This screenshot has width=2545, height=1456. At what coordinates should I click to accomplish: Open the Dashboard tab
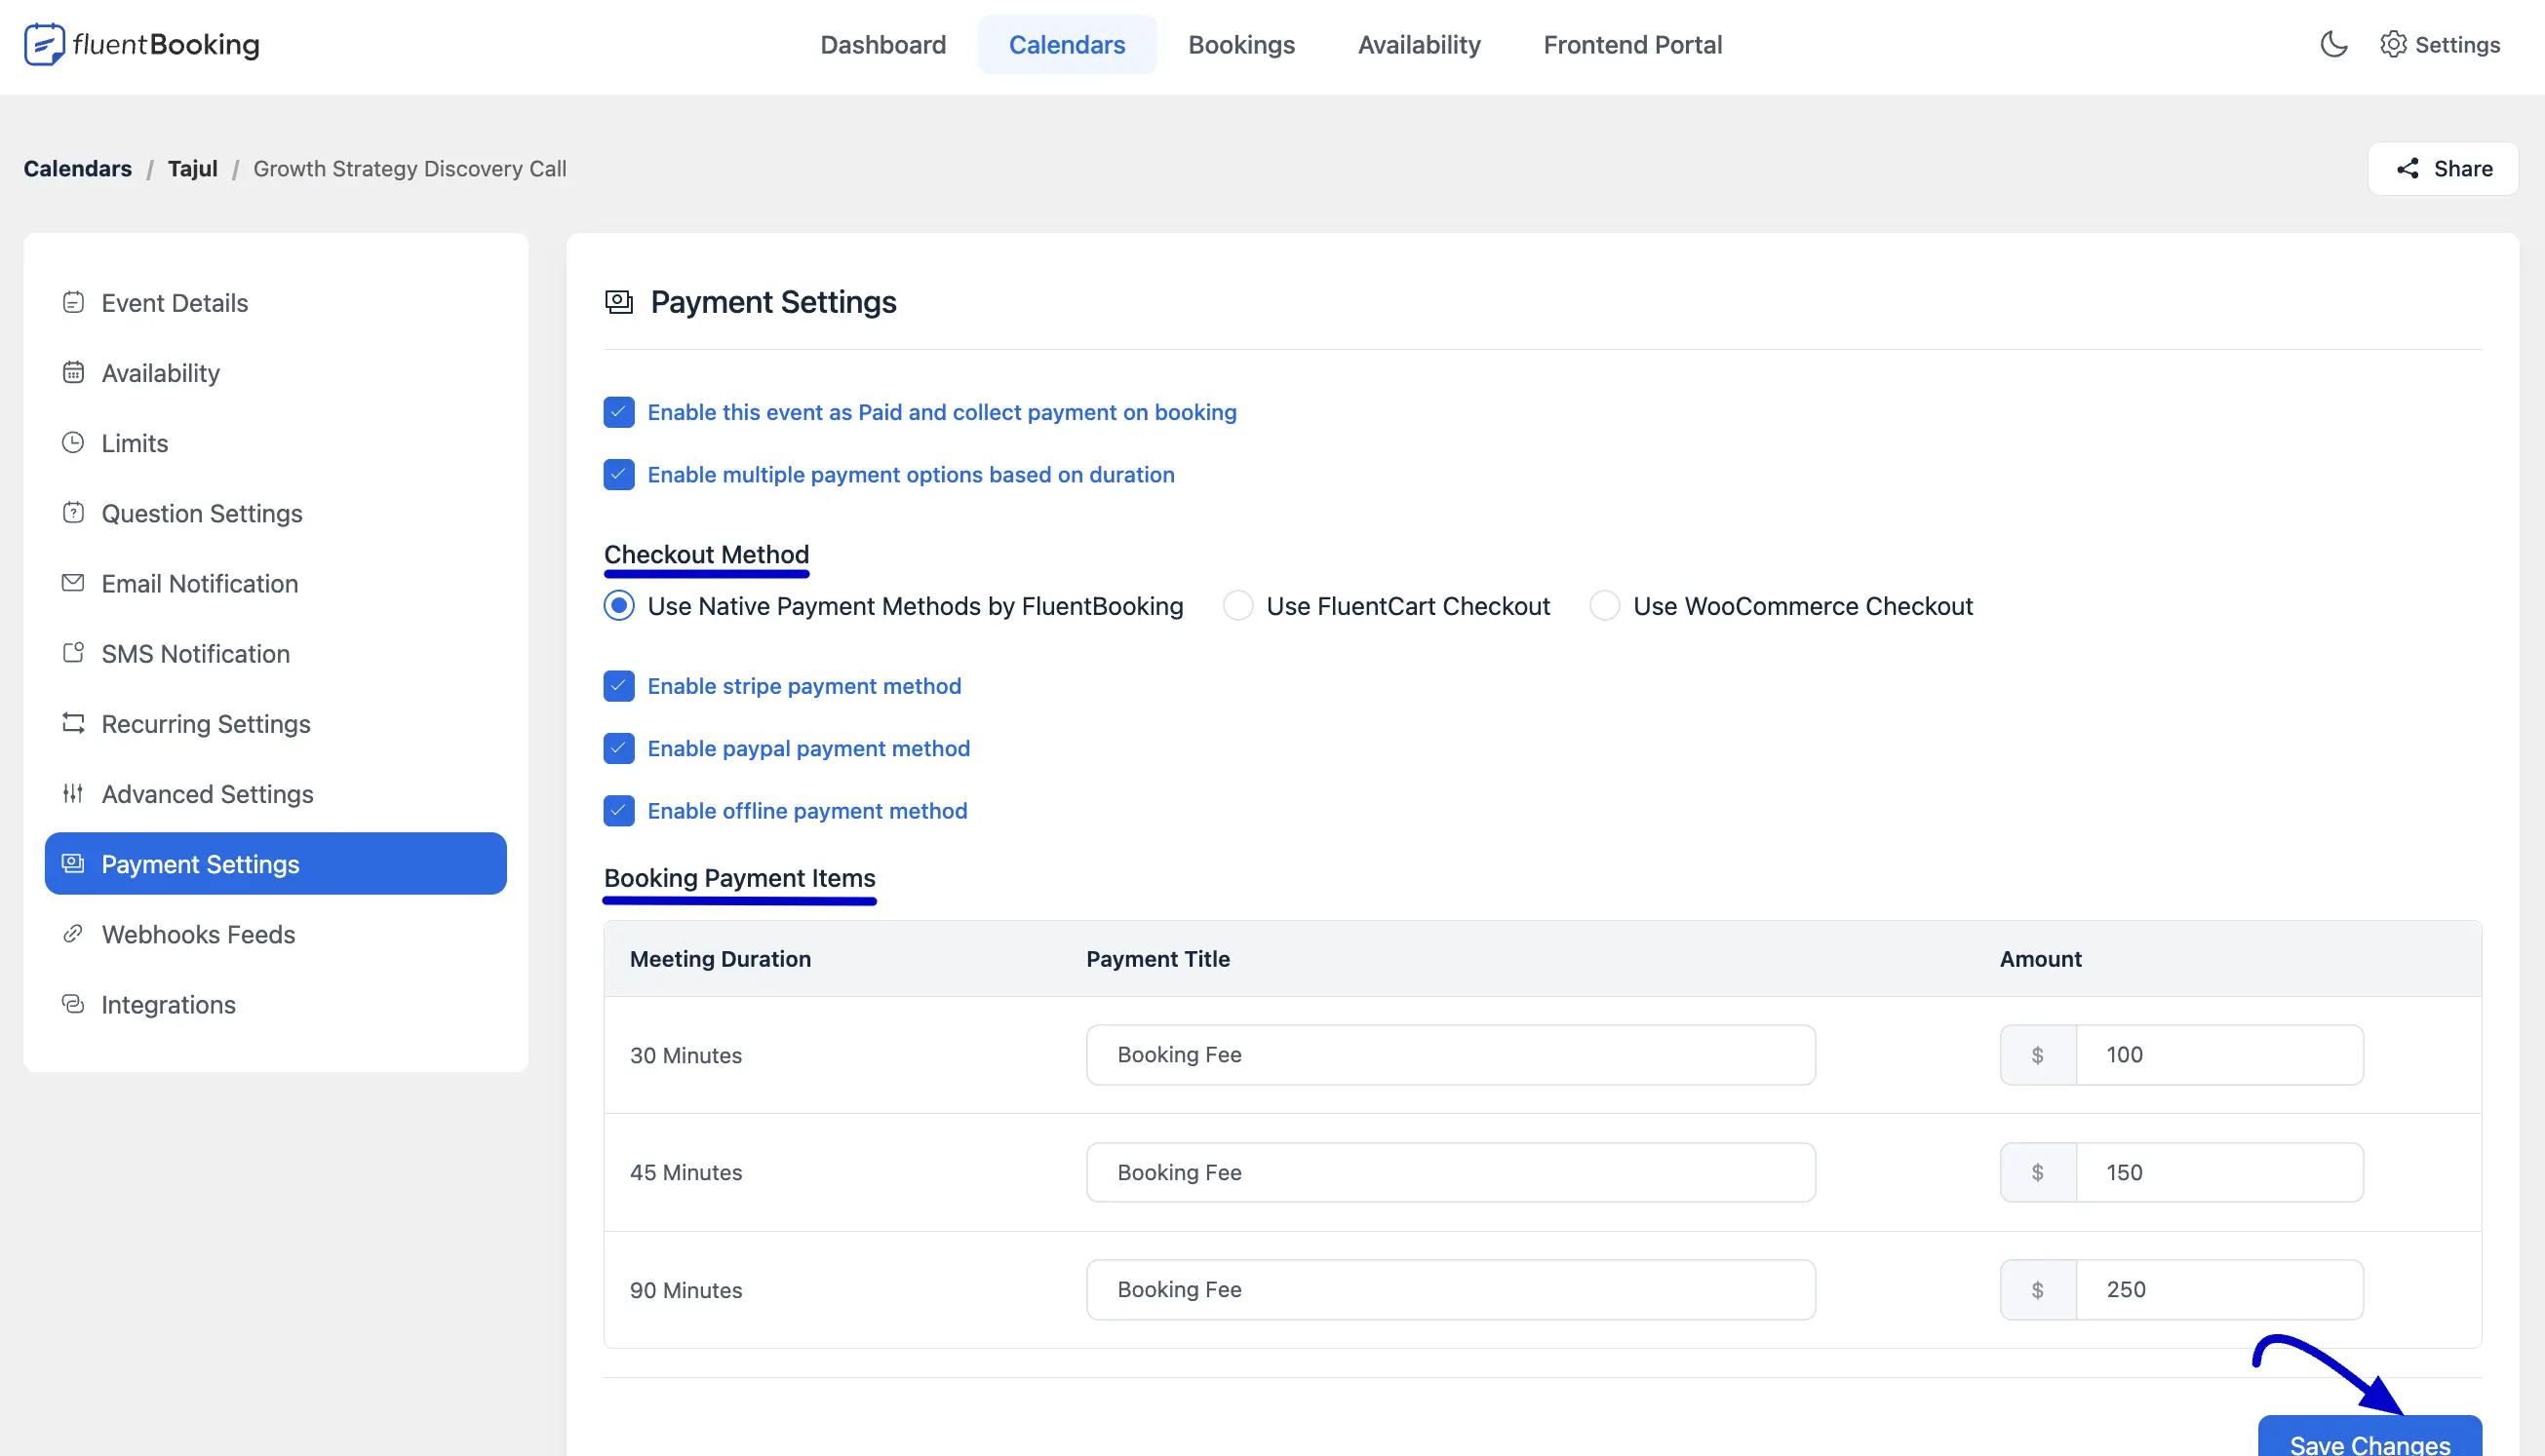tap(882, 44)
